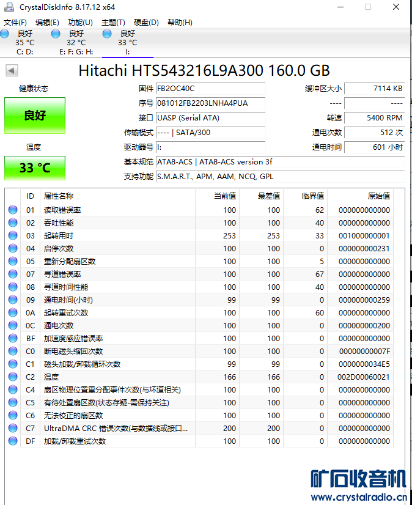412x505 pixels.
Task: Click the ATA8-ACS standard field
Action: pos(280,161)
